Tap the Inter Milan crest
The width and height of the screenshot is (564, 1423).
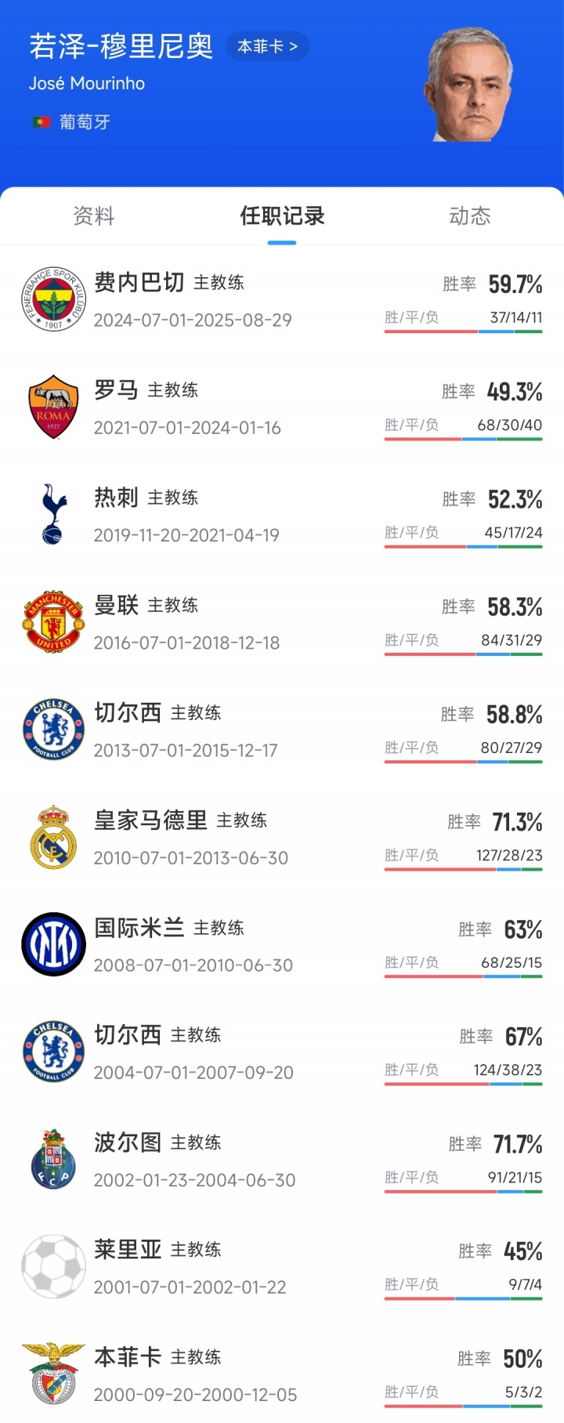tap(53, 944)
